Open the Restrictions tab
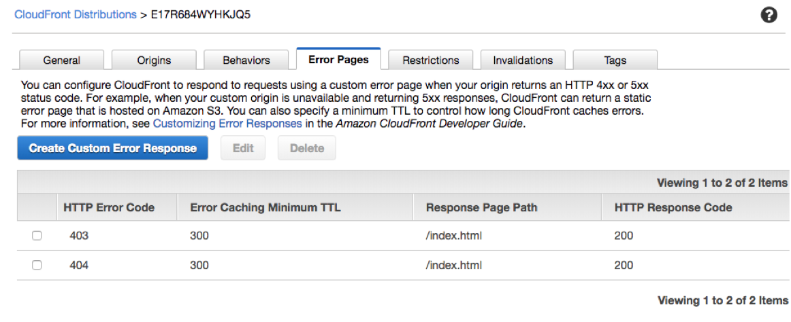The width and height of the screenshot is (791, 322). 431,60
